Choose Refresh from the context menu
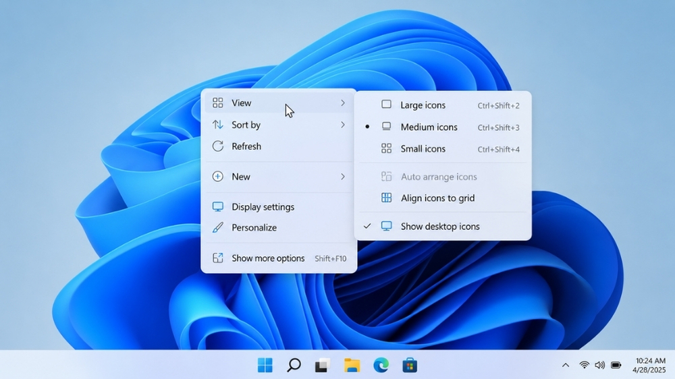Viewport: 675px width, 379px height. pos(279,146)
